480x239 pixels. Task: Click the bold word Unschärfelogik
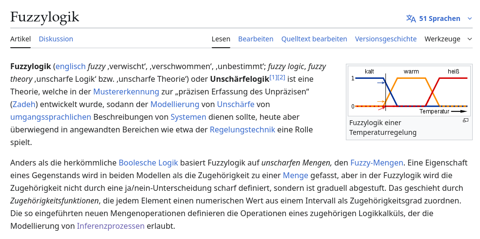point(240,79)
